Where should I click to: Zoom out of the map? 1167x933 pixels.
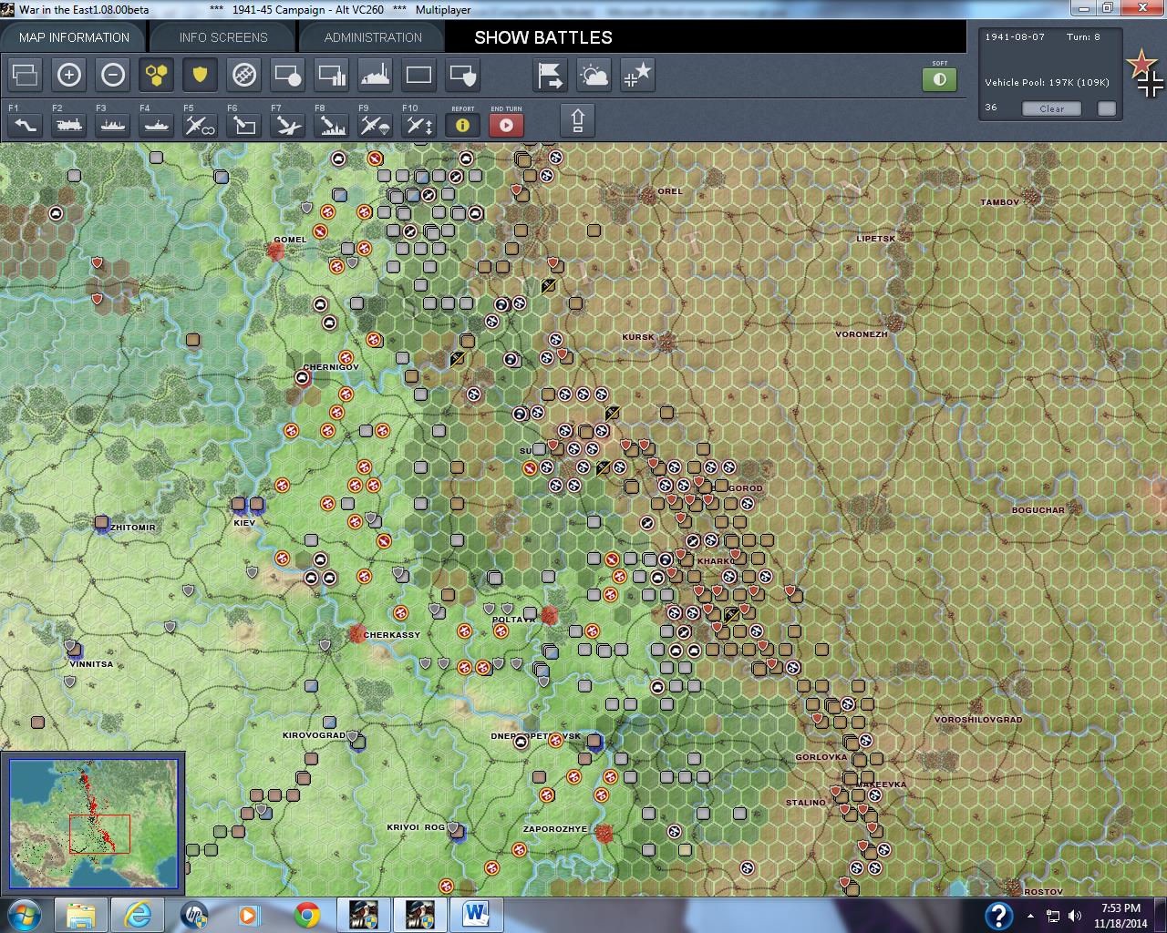click(113, 76)
